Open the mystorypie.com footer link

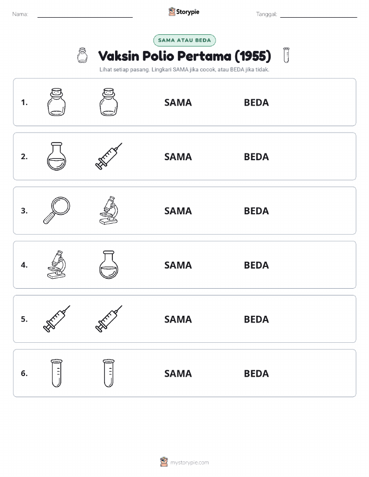pos(184,462)
